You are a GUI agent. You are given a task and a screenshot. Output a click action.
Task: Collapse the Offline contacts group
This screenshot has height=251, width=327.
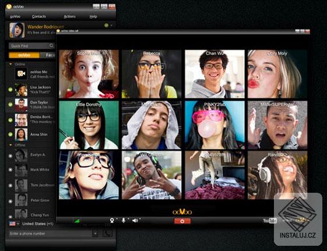[10, 145]
